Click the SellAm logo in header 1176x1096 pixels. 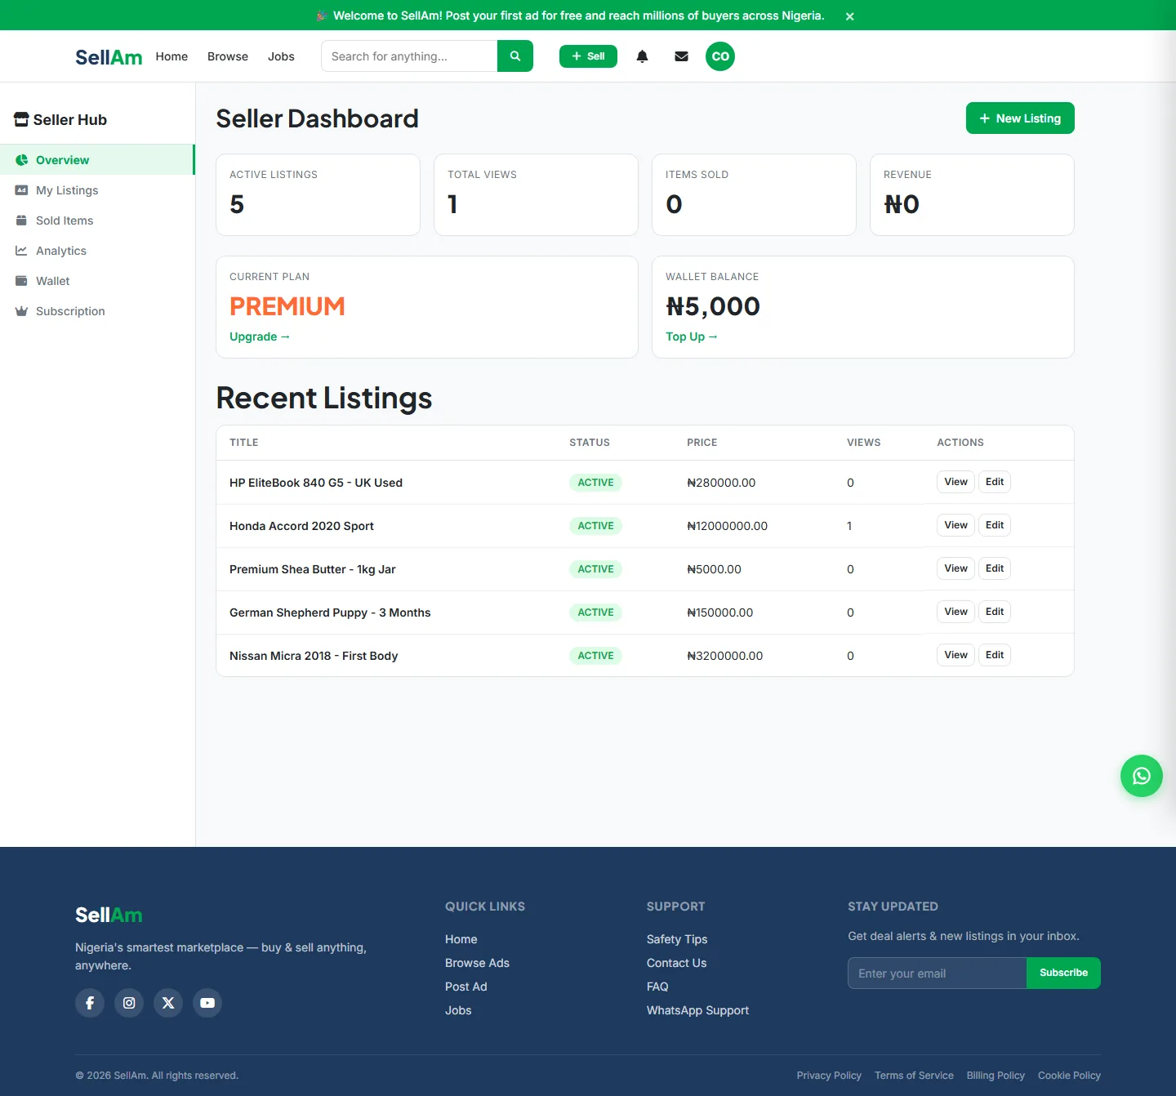[x=109, y=57]
